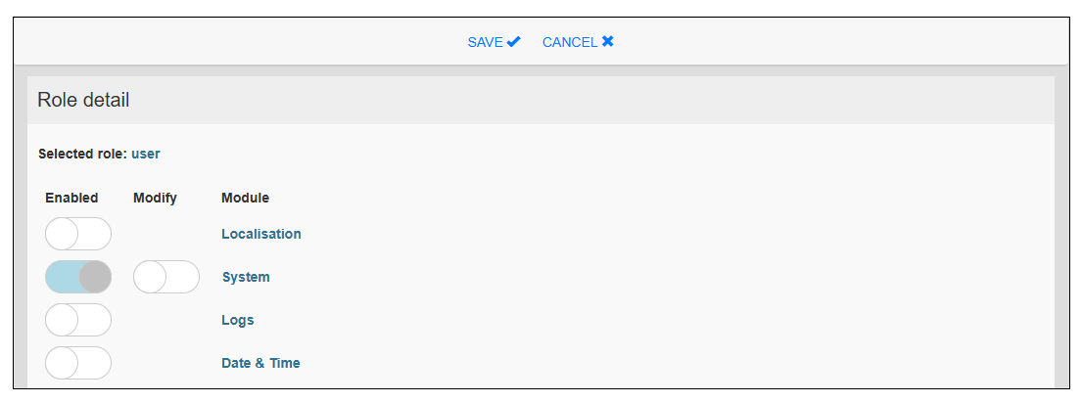Click the 'Selected role:' label text
Screen dimensions: 1082x403
tap(82, 154)
